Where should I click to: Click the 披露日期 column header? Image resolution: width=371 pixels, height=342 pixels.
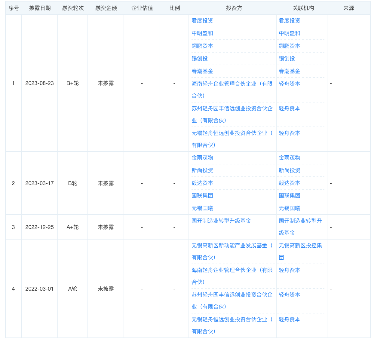click(40, 8)
